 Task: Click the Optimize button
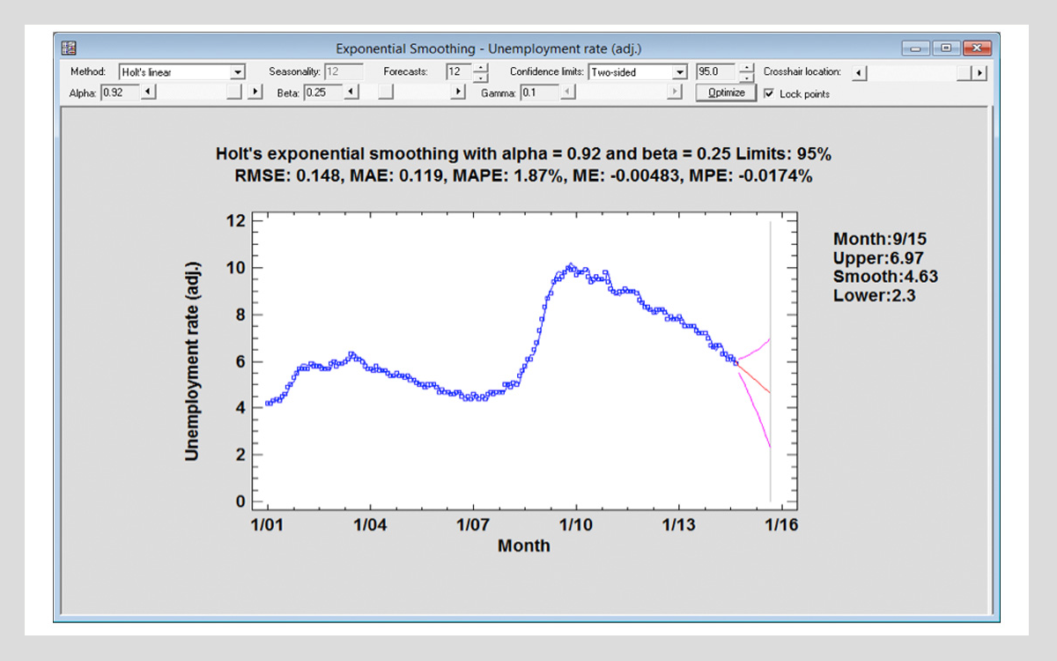(726, 93)
